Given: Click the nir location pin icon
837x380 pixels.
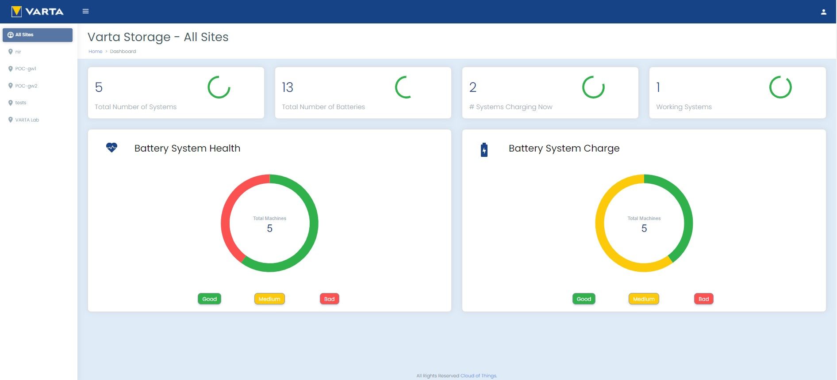Looking at the screenshot, I should pyautogui.click(x=10, y=52).
